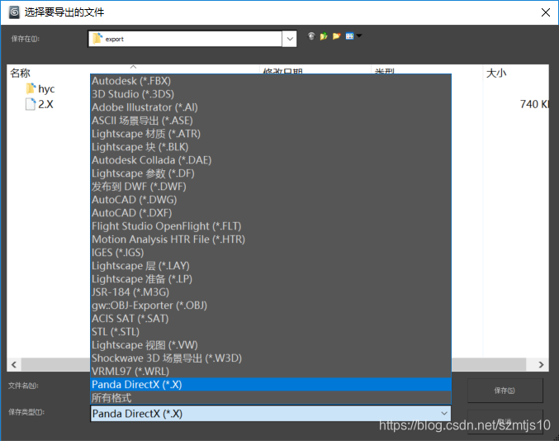Choose Autodesk (*.FBX) format
Viewport: 559px width, 441px height.
(271, 81)
